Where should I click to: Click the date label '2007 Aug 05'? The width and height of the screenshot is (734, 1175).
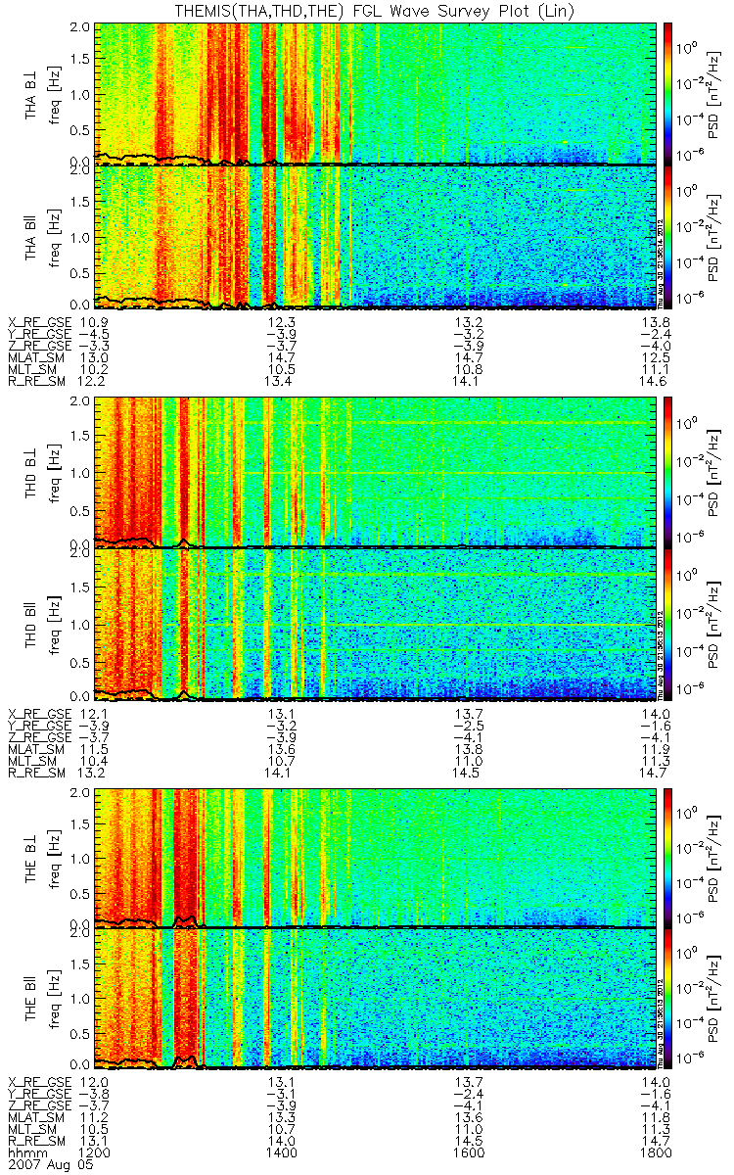tap(49, 1165)
